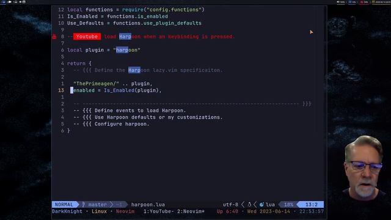
Task: Switch to tmux window 1:YouTube
Action: pyautogui.click(x=159, y=211)
